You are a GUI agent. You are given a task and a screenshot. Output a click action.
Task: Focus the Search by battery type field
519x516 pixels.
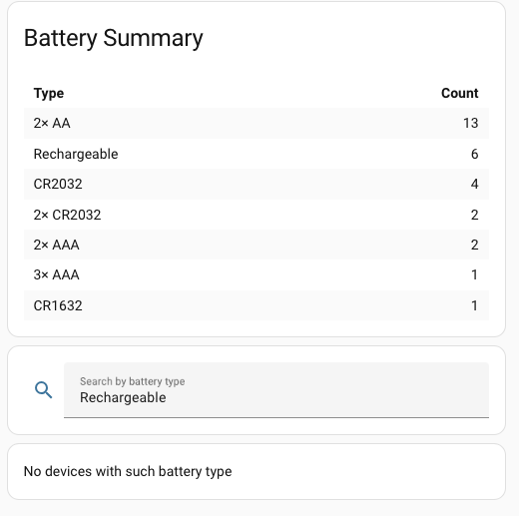point(276,390)
